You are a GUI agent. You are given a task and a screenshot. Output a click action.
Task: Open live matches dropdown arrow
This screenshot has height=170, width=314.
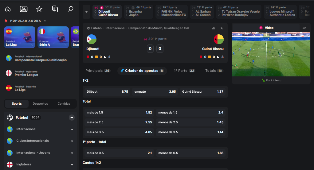point(87,12)
